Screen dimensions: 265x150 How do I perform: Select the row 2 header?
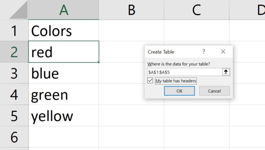pyautogui.click(x=14, y=52)
